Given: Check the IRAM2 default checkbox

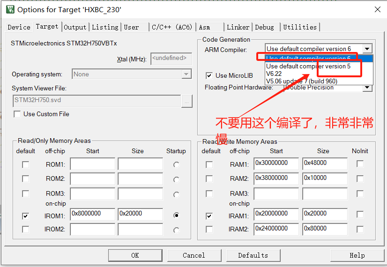Looking at the screenshot, I should click(209, 229).
